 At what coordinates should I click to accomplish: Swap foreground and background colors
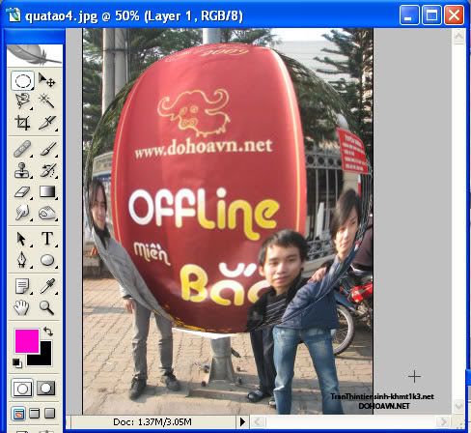click(x=48, y=332)
